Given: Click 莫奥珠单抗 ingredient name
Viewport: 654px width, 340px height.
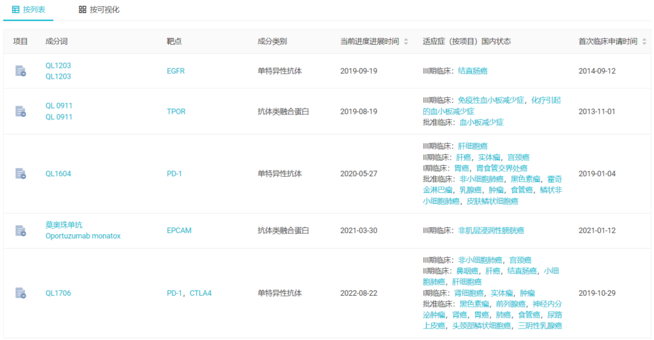Looking at the screenshot, I should click(64, 224).
